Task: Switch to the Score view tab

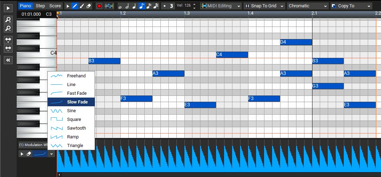Action: pyautogui.click(x=55, y=6)
